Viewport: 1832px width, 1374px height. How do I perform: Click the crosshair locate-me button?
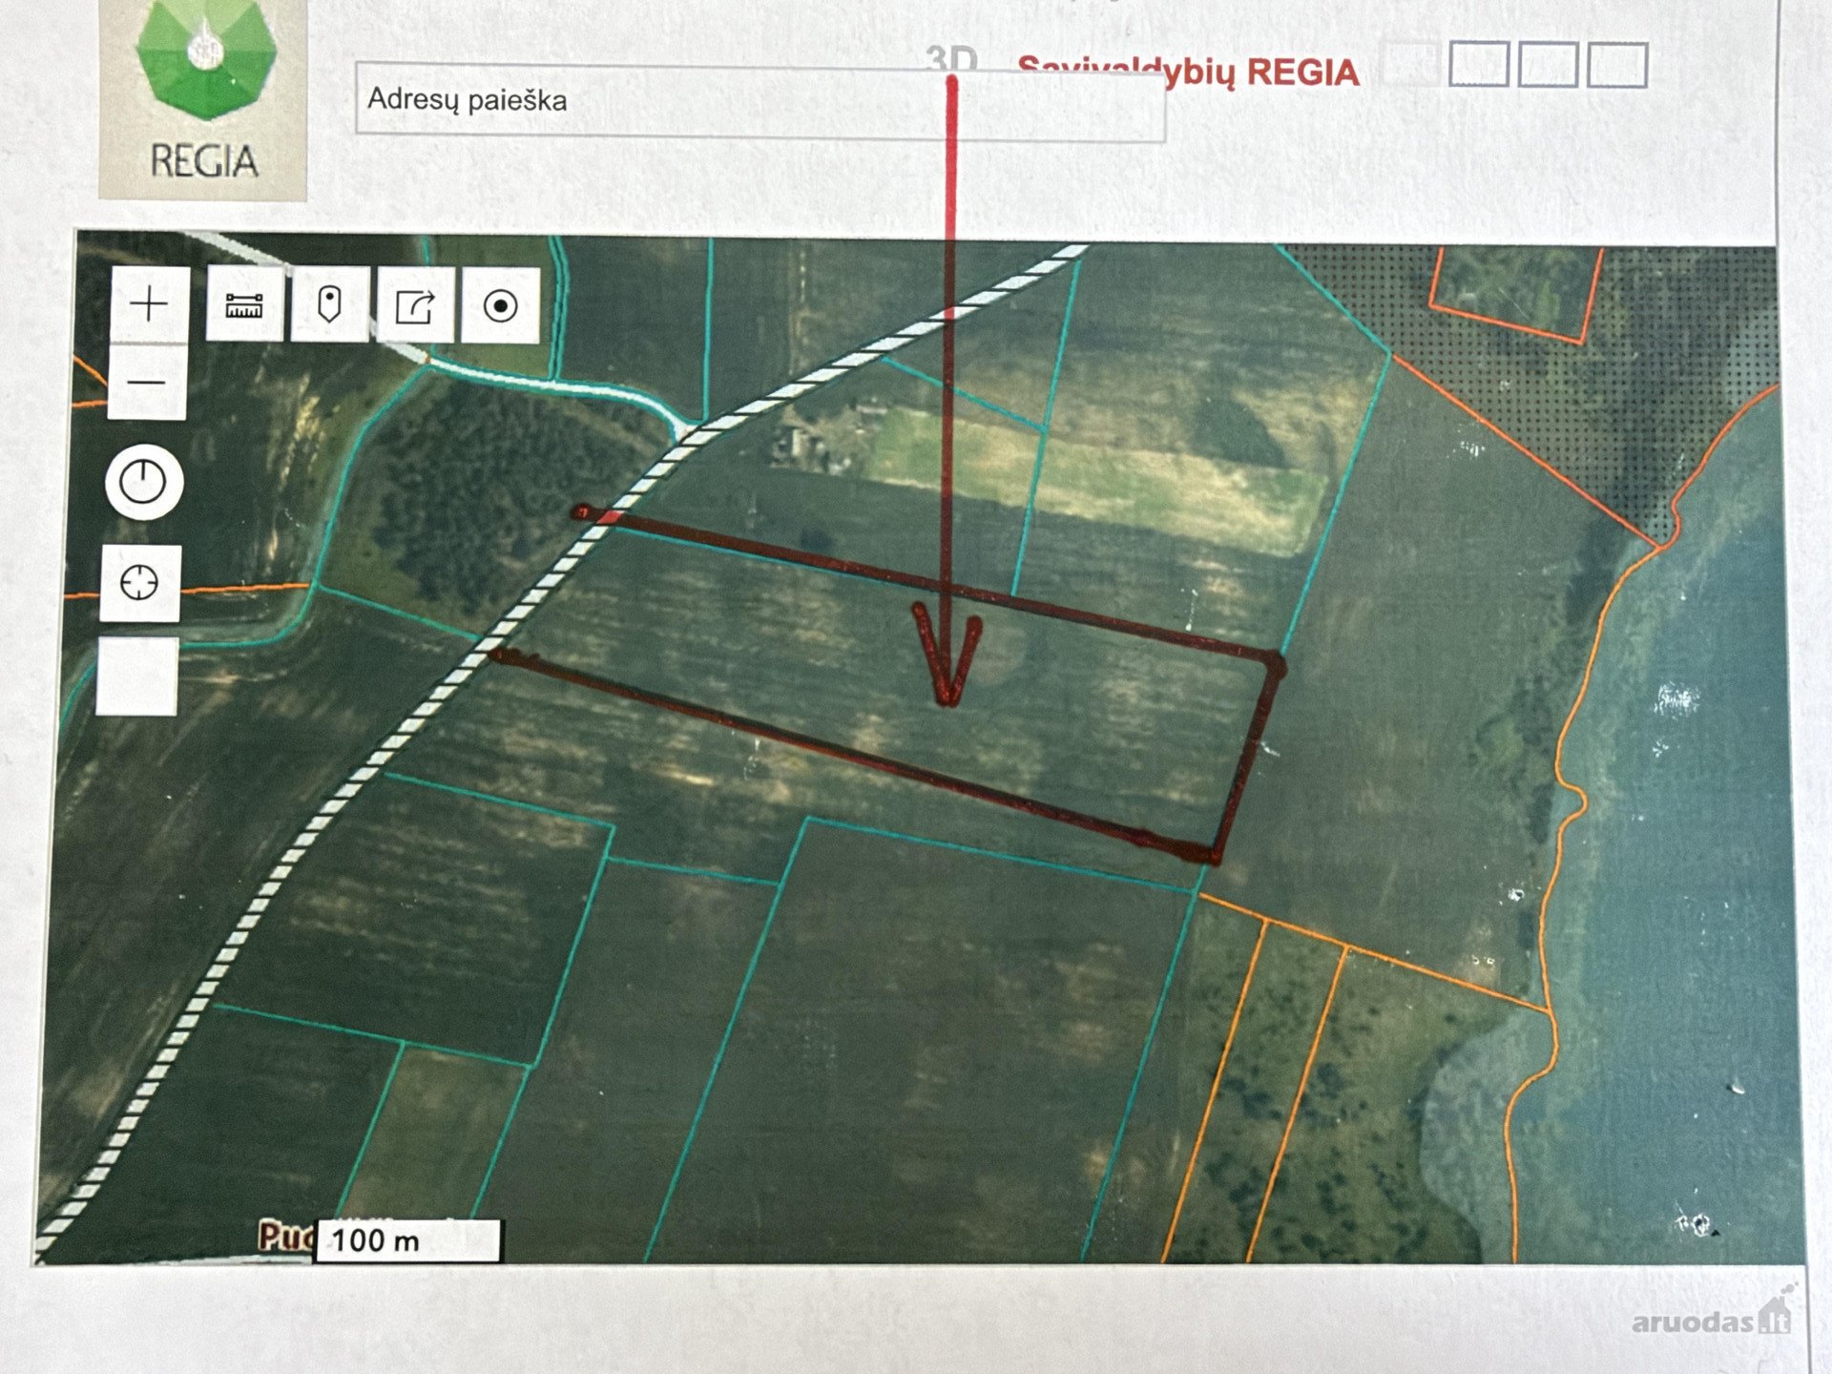pyautogui.click(x=140, y=583)
